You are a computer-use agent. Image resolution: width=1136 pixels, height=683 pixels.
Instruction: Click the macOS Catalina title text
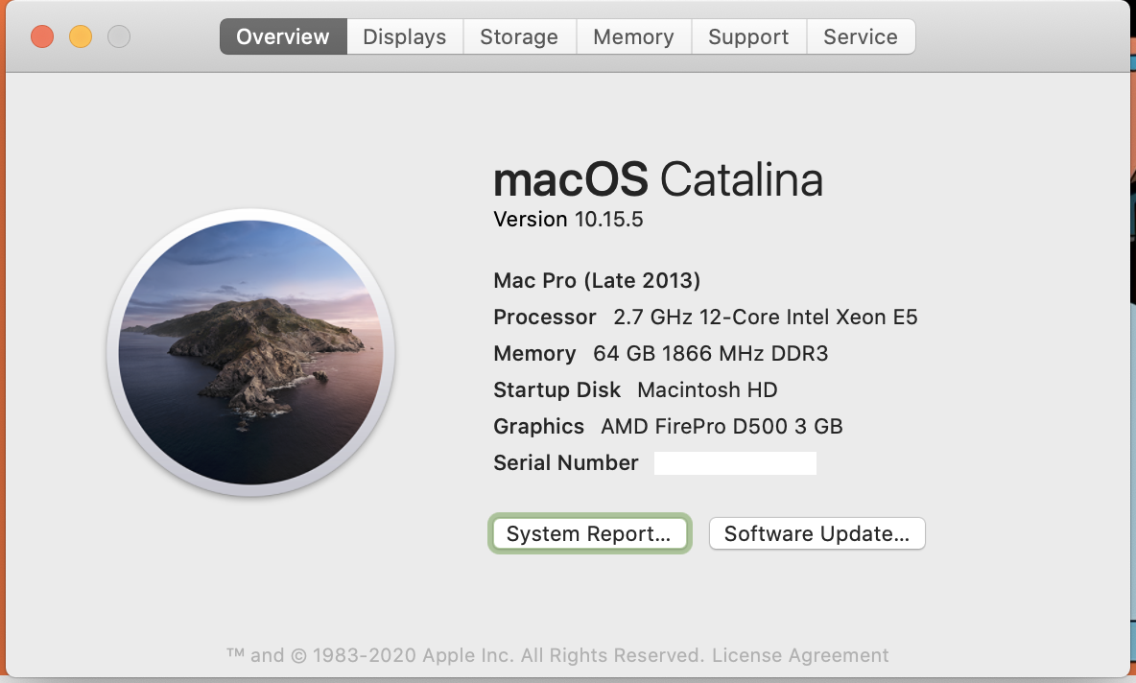point(657,179)
